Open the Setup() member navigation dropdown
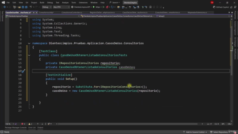 pos(193,16)
